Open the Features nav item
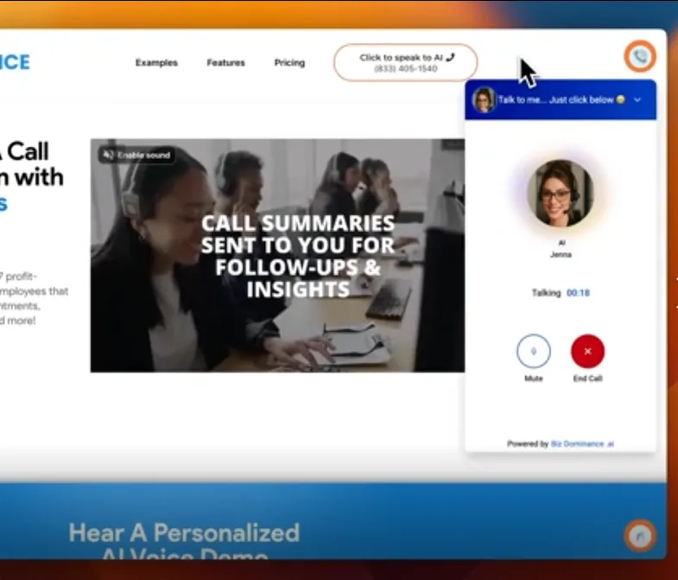The height and width of the screenshot is (580, 678). [225, 63]
